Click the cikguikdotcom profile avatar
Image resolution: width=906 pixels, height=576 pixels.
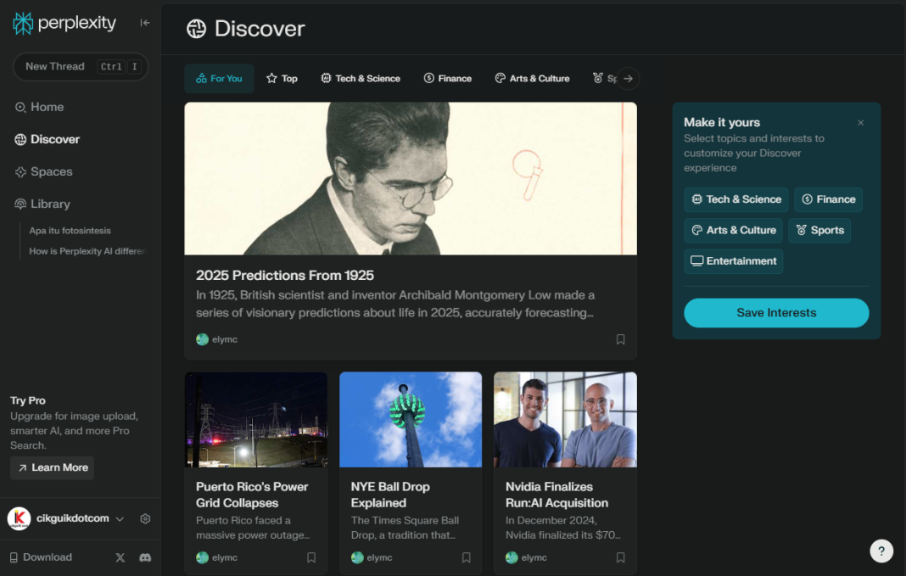pos(19,518)
